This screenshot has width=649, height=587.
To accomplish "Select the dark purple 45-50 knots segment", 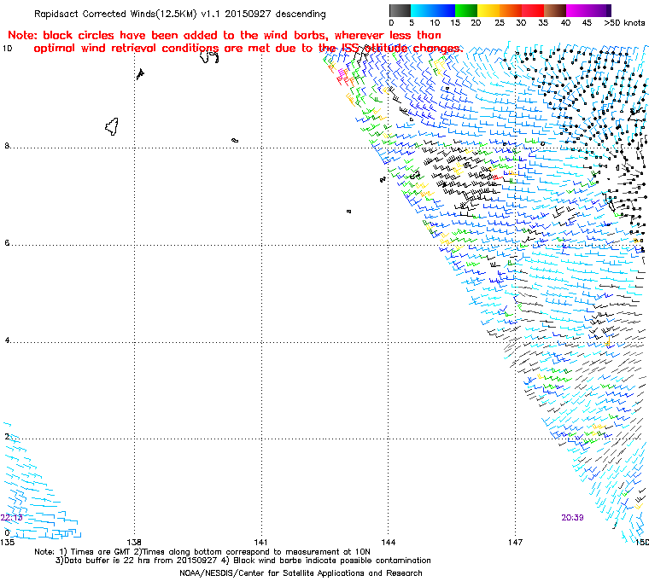I will 600,10.
